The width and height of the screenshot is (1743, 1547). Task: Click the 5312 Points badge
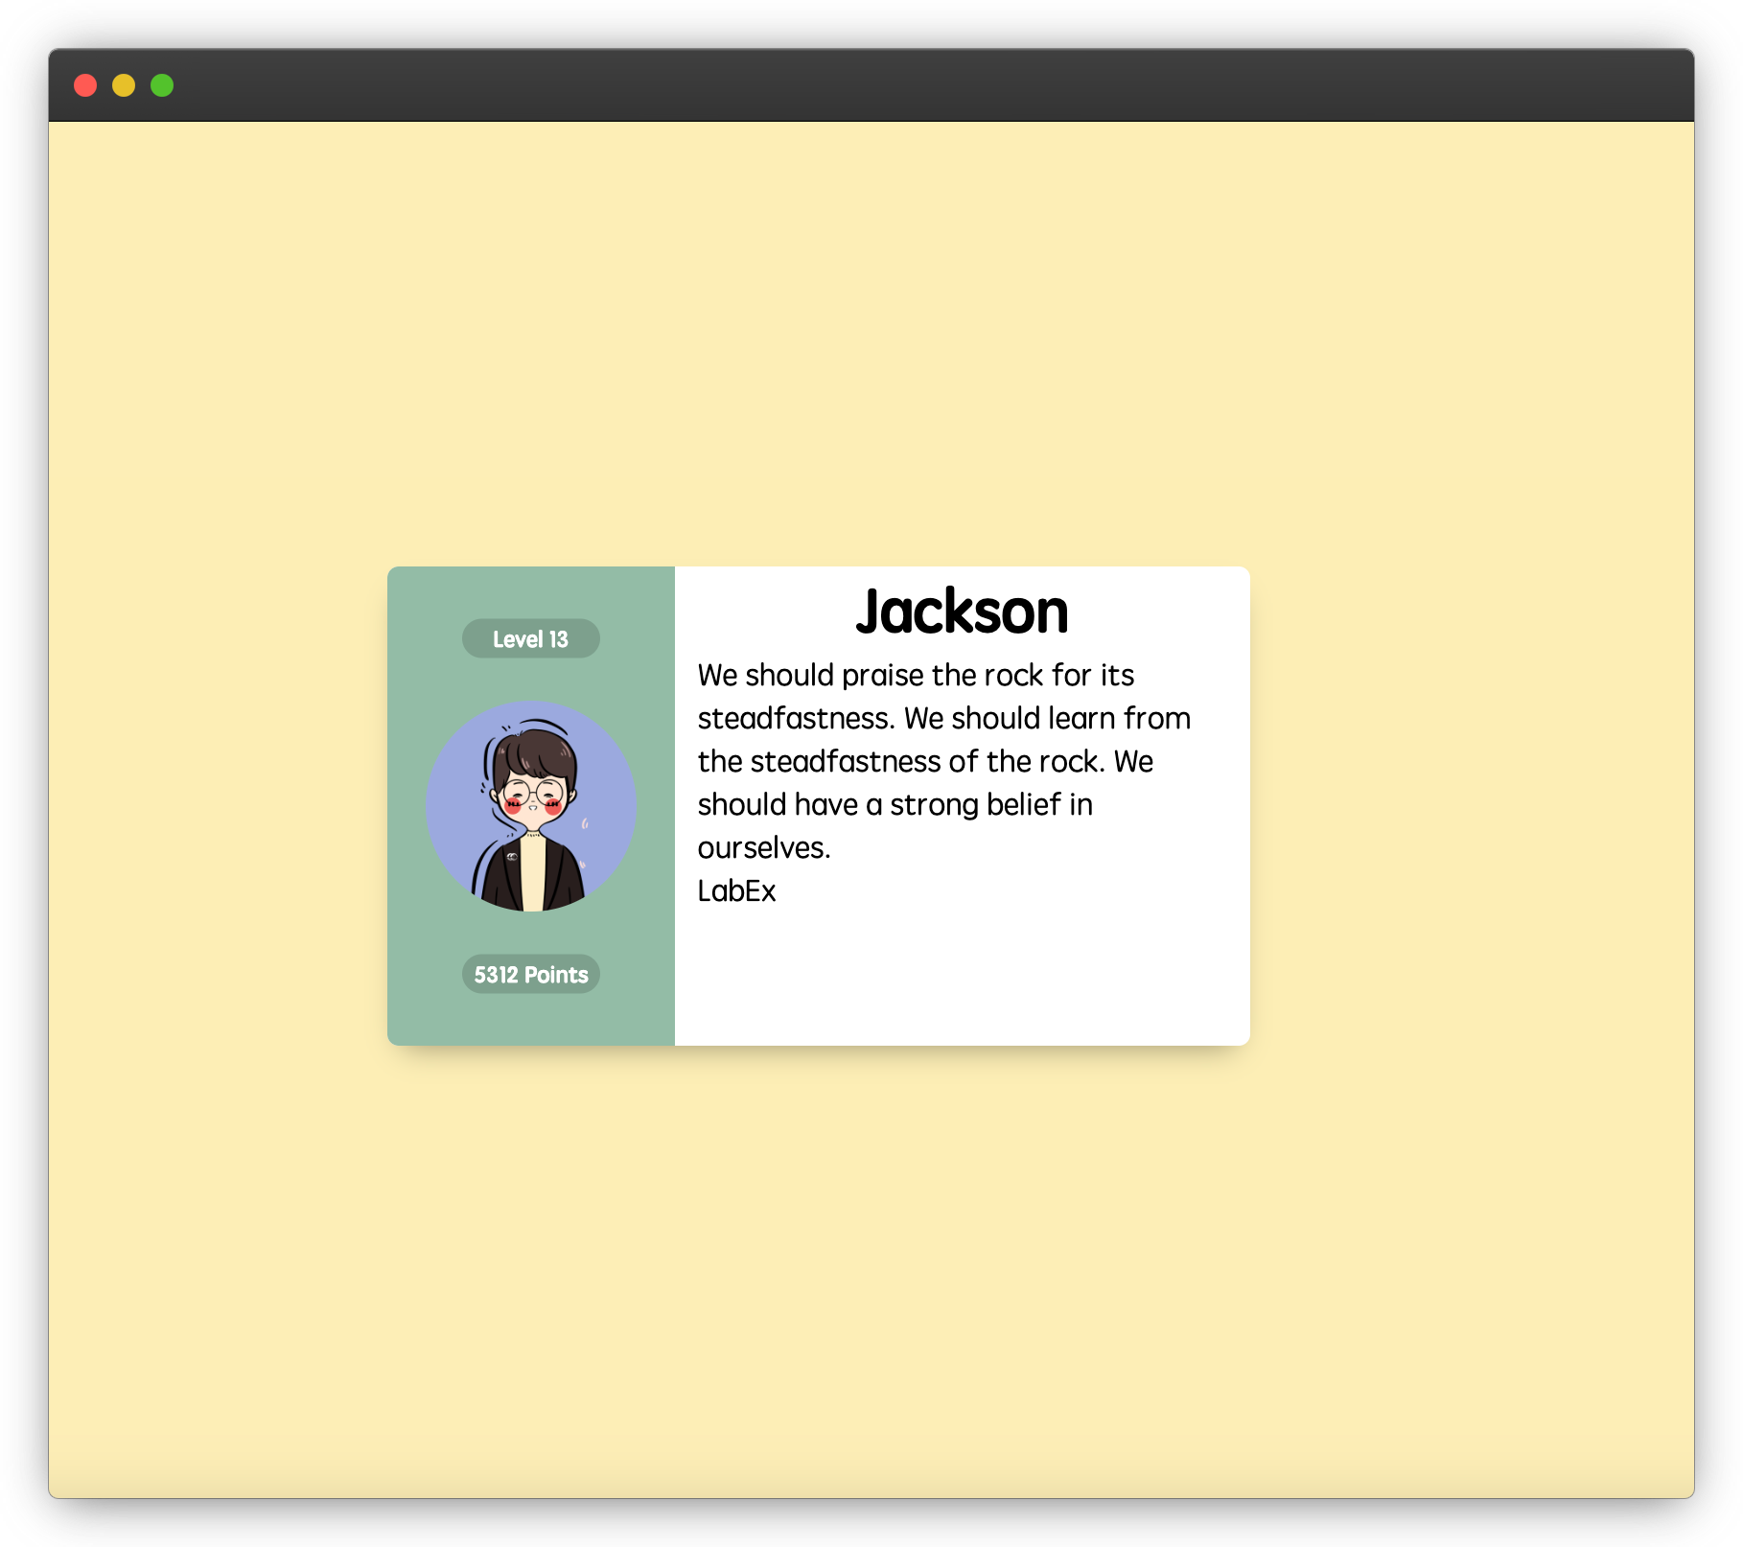530,975
